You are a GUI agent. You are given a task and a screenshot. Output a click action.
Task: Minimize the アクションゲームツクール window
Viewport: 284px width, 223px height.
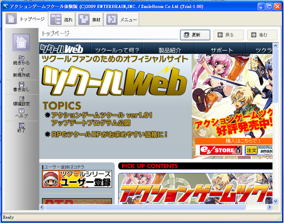click(261, 7)
